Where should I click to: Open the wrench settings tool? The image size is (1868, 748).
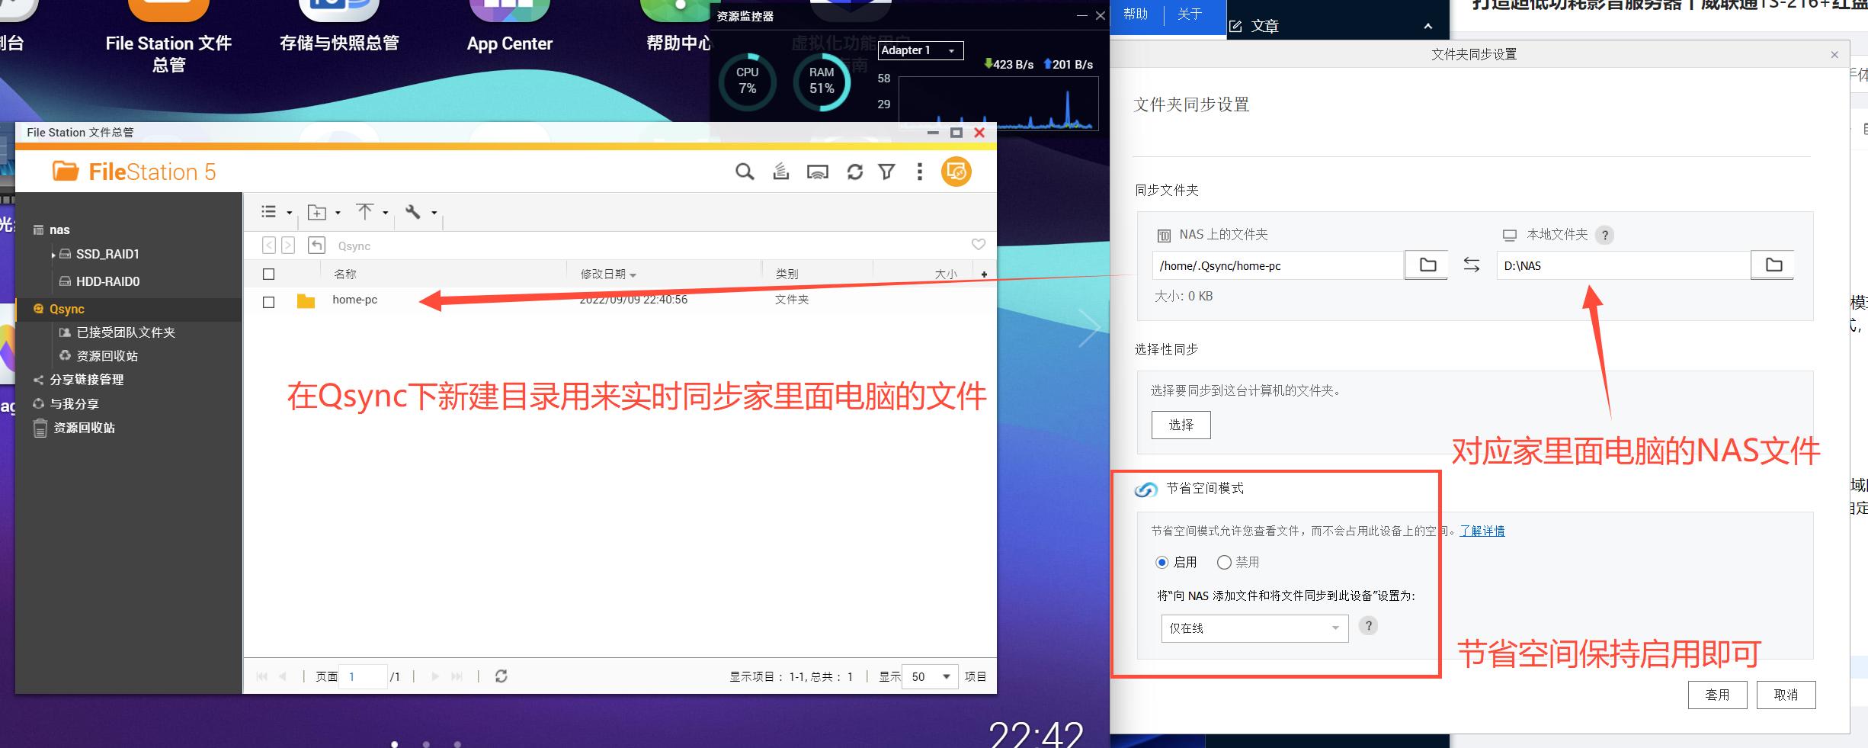point(414,212)
